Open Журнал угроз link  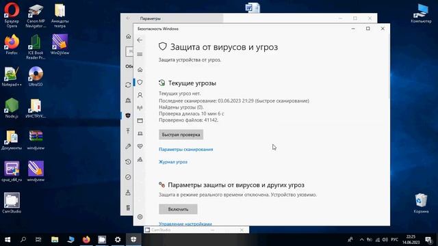pyautogui.click(x=173, y=162)
